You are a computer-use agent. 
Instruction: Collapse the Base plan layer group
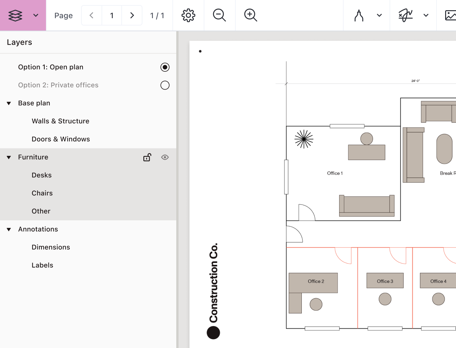pos(9,103)
